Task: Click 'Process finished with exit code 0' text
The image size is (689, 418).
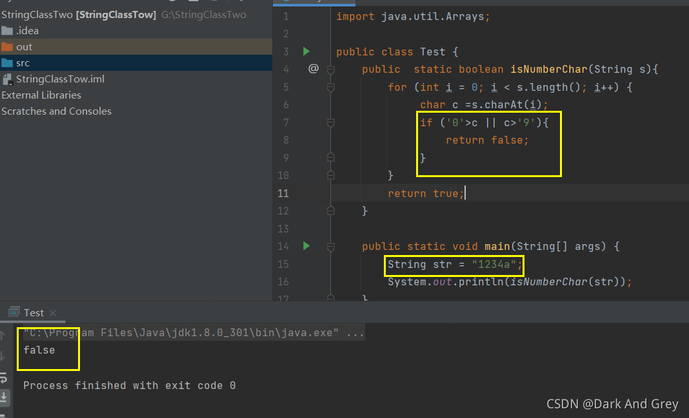Action: 129,386
